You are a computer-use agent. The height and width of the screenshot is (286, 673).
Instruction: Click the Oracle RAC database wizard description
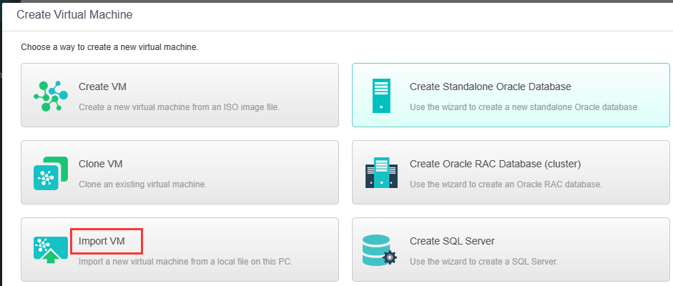(506, 184)
